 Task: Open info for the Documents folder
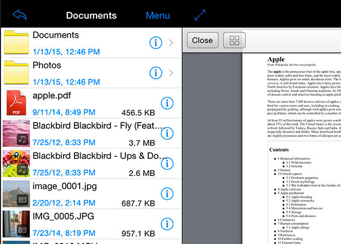click(x=155, y=42)
